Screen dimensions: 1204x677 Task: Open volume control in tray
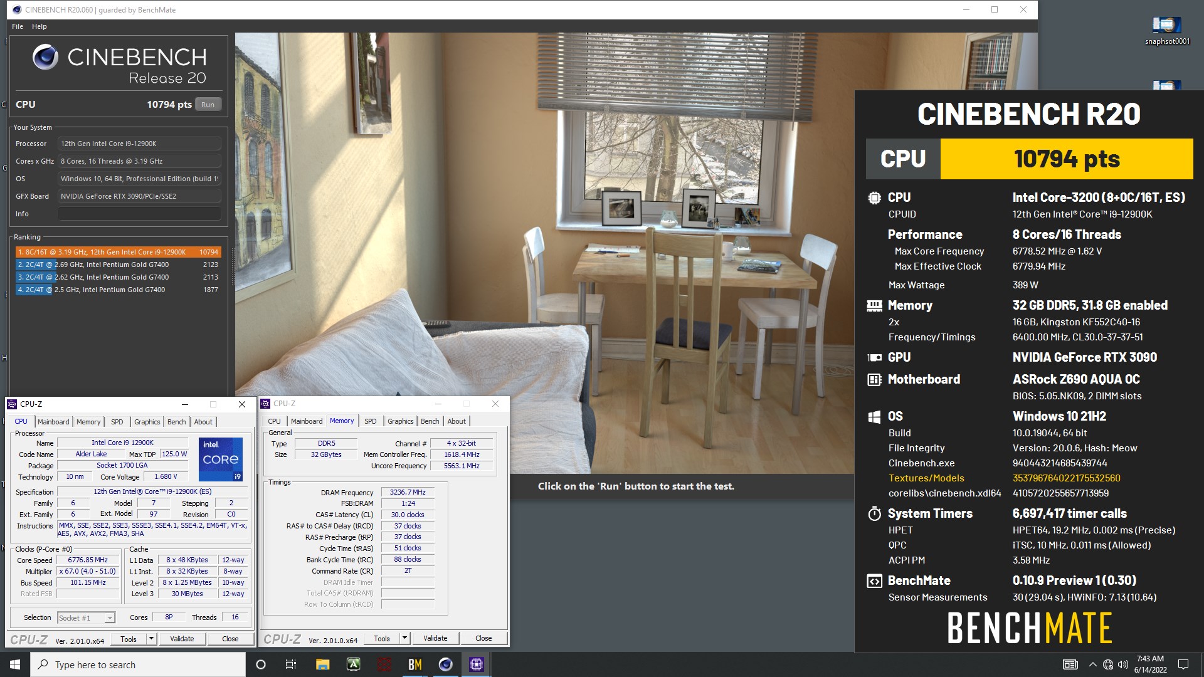(x=1123, y=664)
